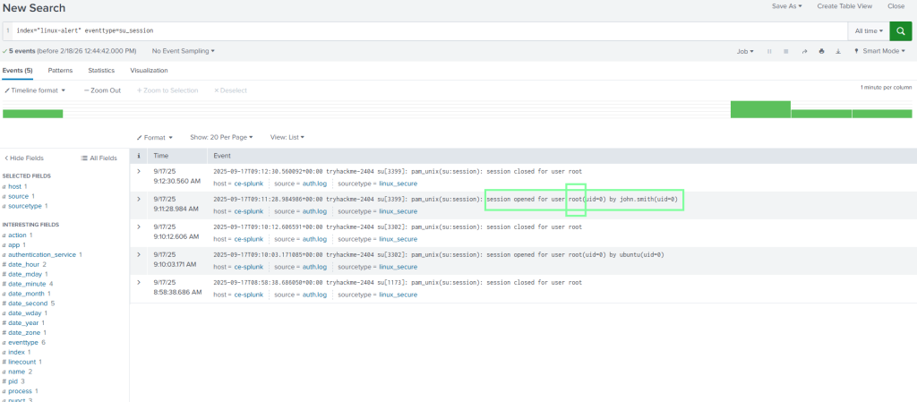Click the Share job arrow icon
The height and width of the screenshot is (402, 917).
805,52
